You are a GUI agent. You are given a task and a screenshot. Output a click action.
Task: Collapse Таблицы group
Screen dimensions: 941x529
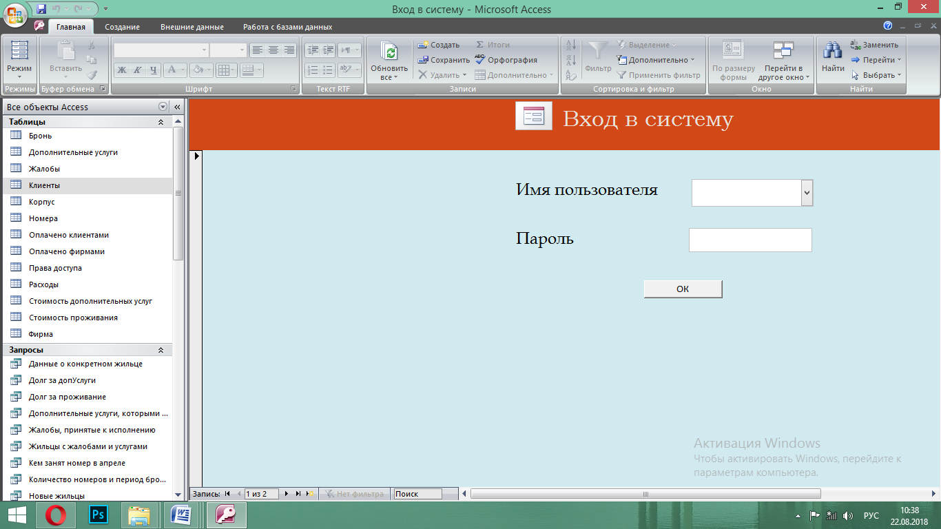click(x=161, y=122)
